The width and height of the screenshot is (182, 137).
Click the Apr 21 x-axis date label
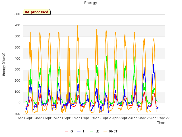(x=108, y=118)
